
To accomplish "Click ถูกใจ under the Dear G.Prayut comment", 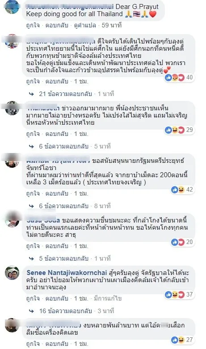I will pos(33,26).
